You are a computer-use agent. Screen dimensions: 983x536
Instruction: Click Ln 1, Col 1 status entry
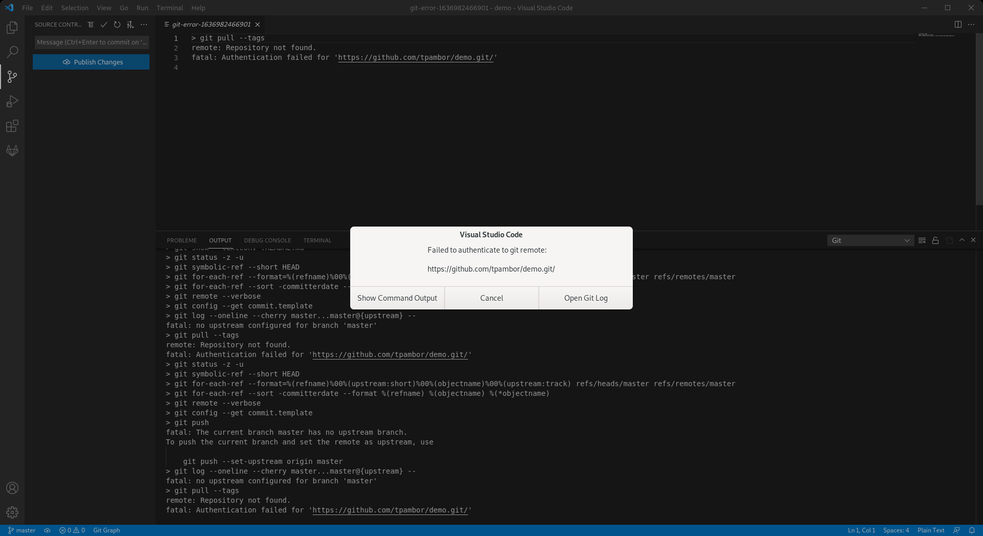(x=861, y=530)
